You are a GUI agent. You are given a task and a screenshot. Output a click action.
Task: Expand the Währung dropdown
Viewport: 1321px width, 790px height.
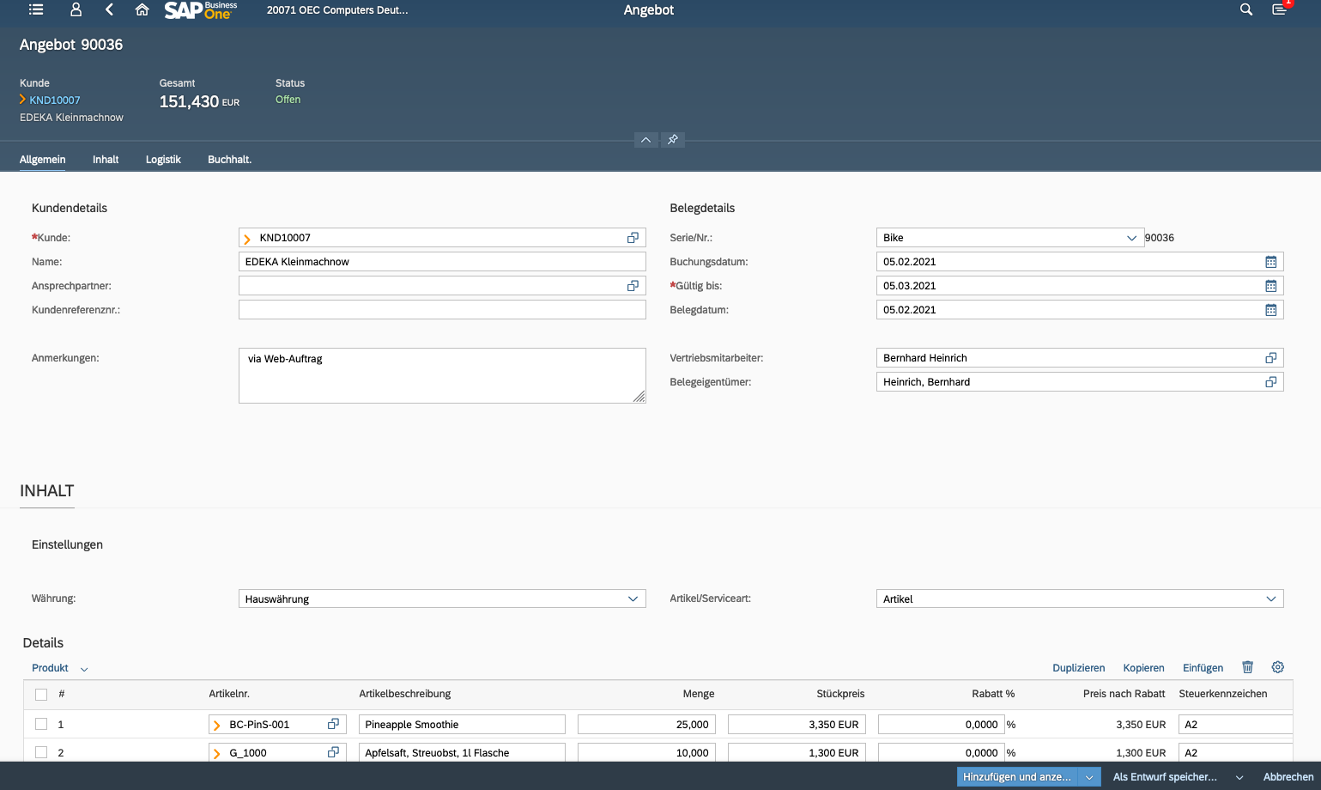point(633,599)
